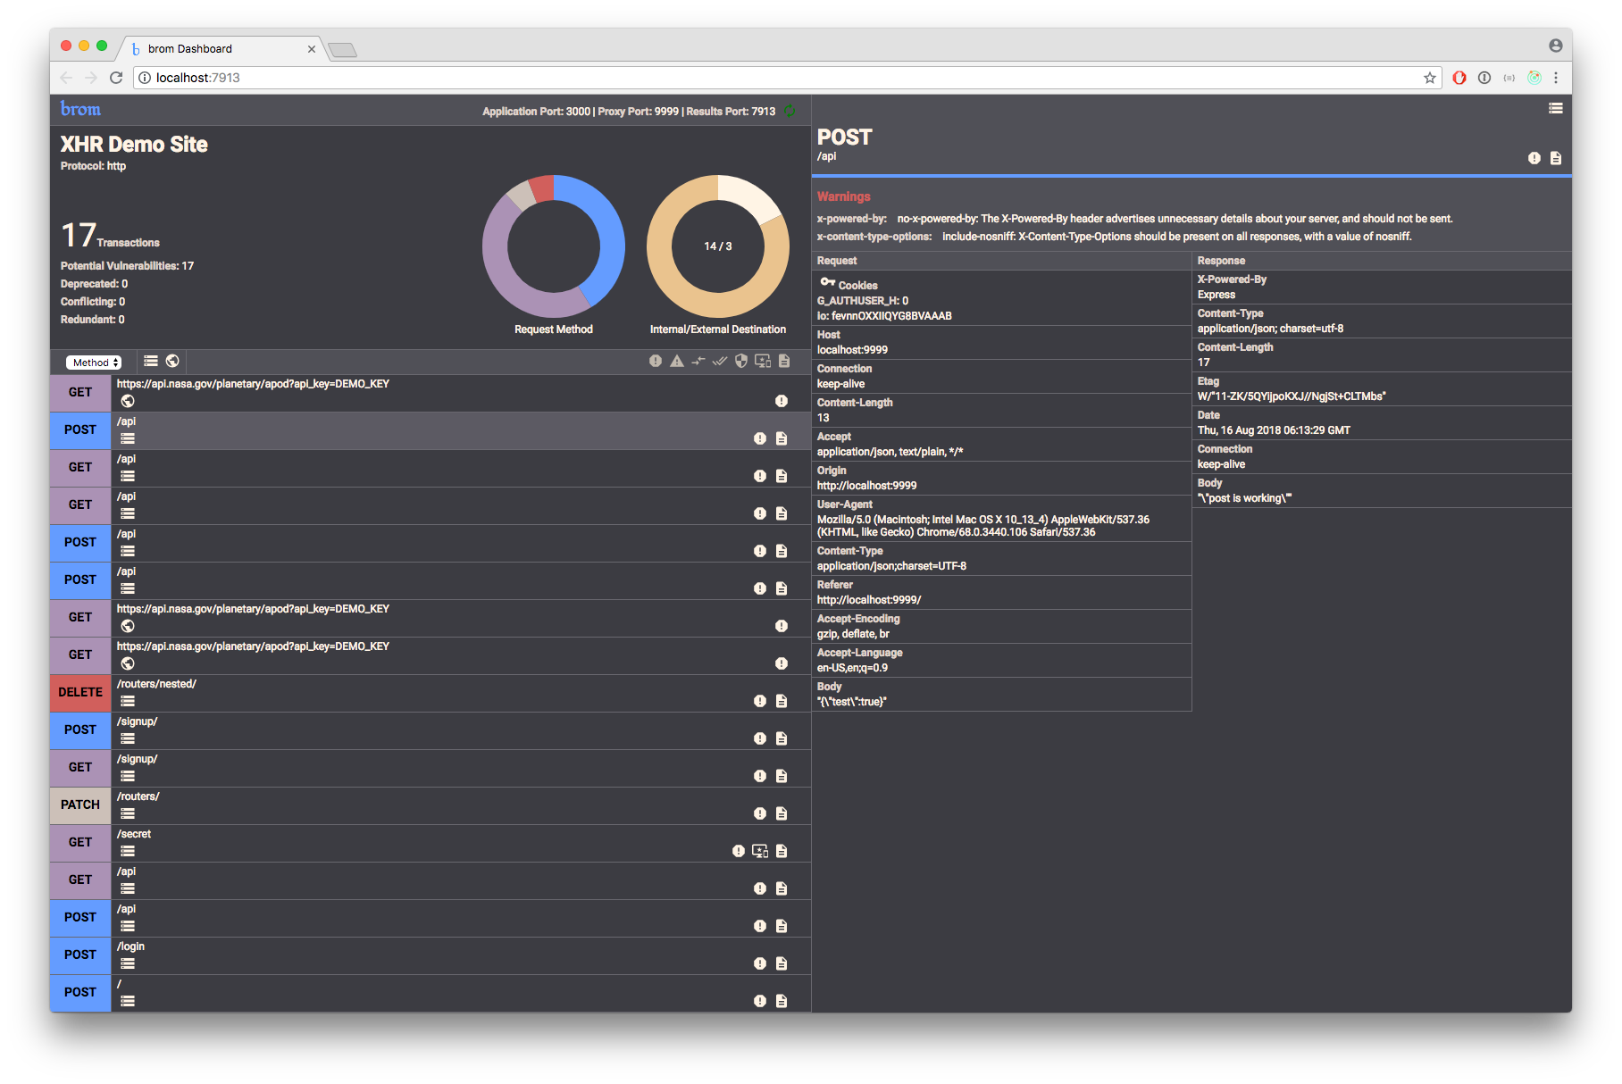Open the list menu icon top right
Image resolution: width=1622 pixels, height=1084 pixels.
tap(1556, 108)
